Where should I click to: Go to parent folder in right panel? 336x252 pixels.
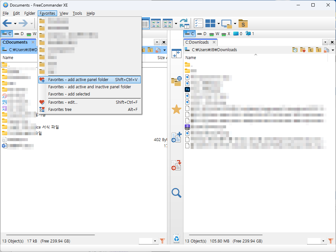tap(311, 50)
